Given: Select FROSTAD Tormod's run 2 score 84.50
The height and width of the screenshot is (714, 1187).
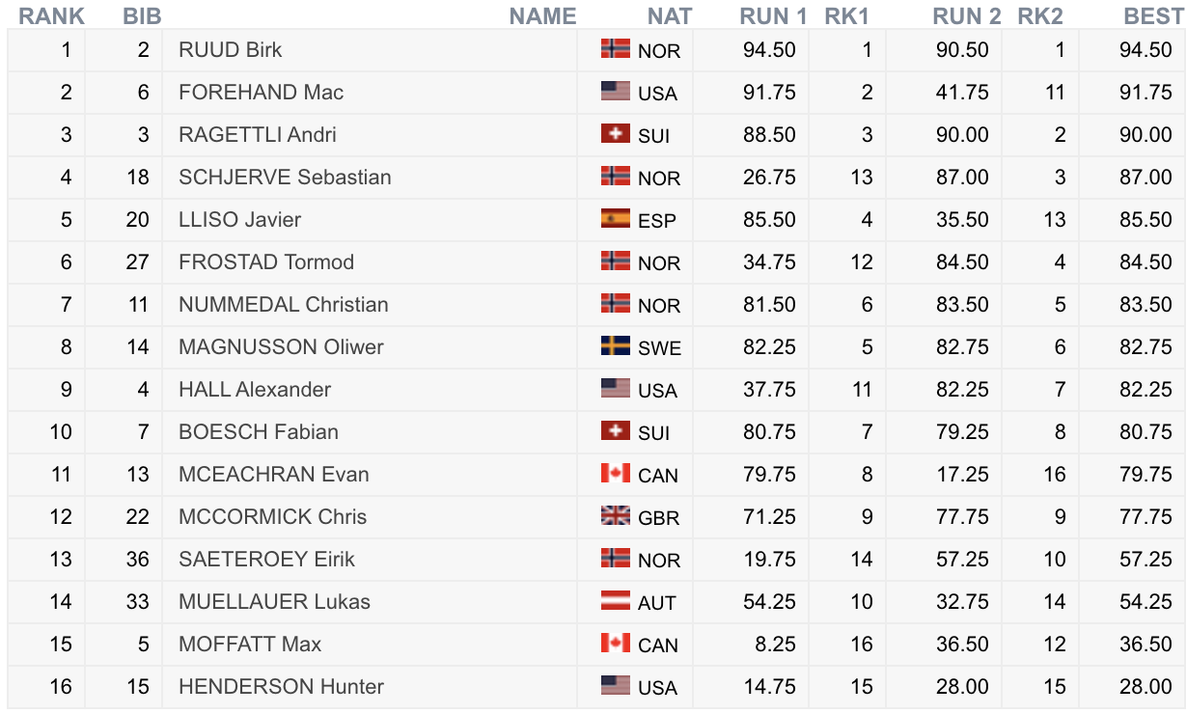Looking at the screenshot, I should pos(962,261).
